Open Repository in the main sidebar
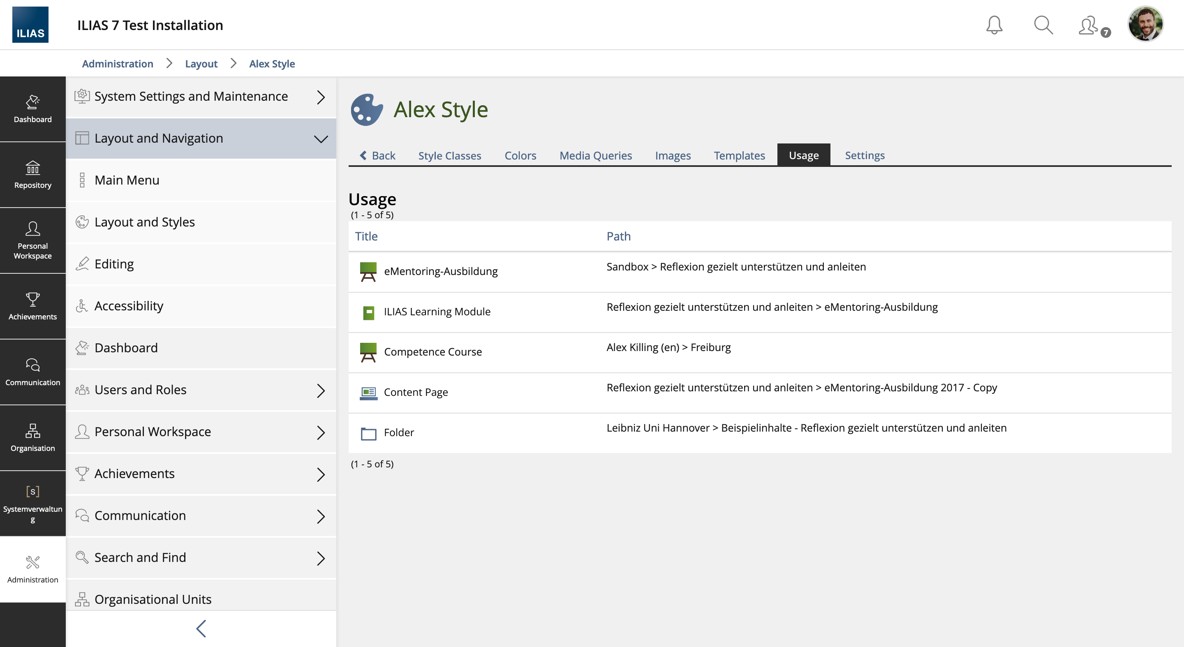 [32, 175]
